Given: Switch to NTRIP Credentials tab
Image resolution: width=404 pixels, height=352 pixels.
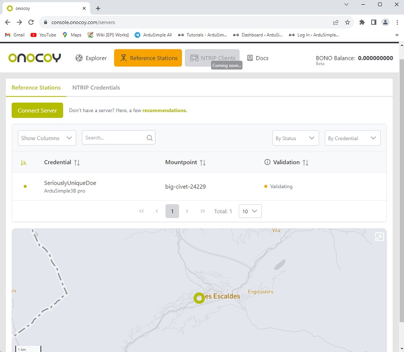Looking at the screenshot, I should [x=96, y=87].
